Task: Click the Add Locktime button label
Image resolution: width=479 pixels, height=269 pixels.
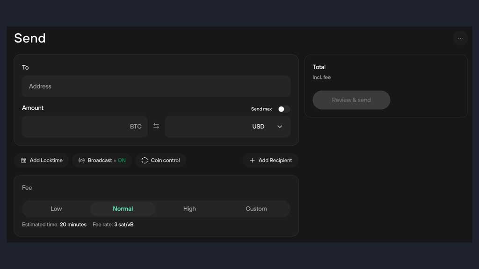Action: coord(46,160)
